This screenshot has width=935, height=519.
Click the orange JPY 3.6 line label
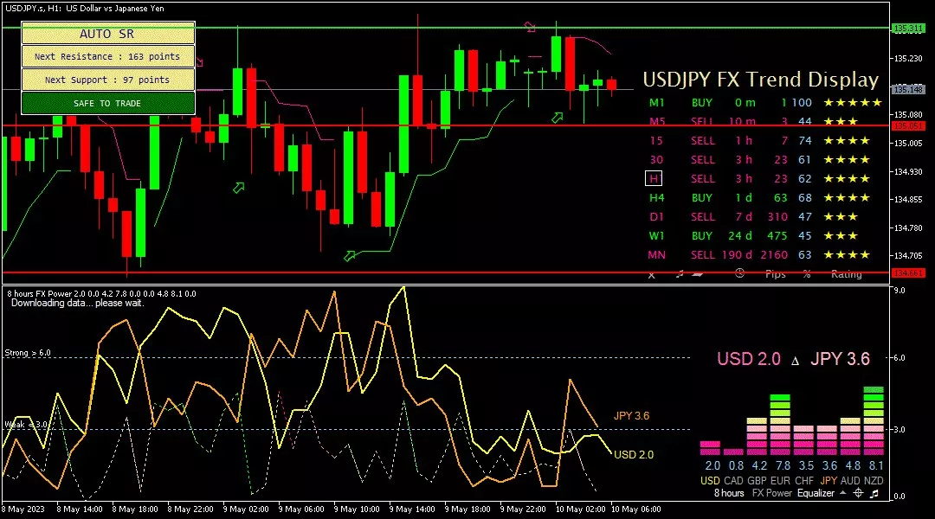[631, 416]
